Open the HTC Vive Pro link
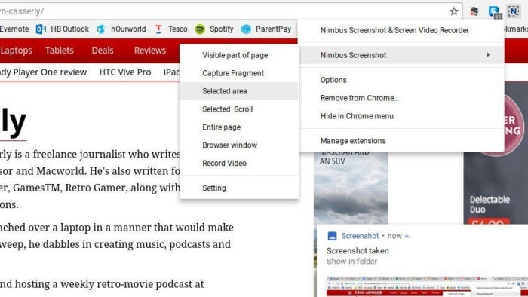 click(x=125, y=72)
